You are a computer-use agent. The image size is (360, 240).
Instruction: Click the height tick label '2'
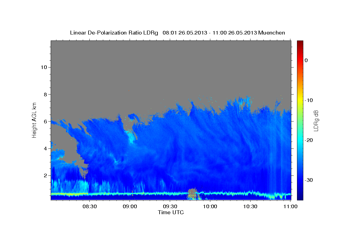pyautogui.click(x=45, y=175)
